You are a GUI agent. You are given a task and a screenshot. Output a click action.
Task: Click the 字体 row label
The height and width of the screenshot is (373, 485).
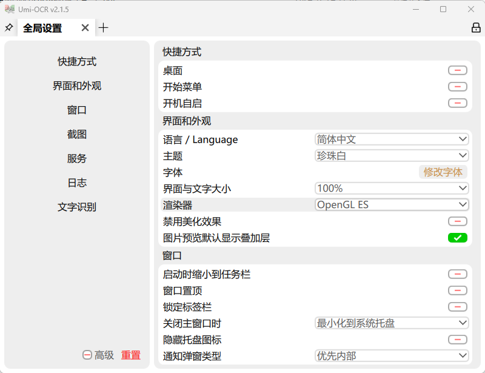pyautogui.click(x=173, y=172)
